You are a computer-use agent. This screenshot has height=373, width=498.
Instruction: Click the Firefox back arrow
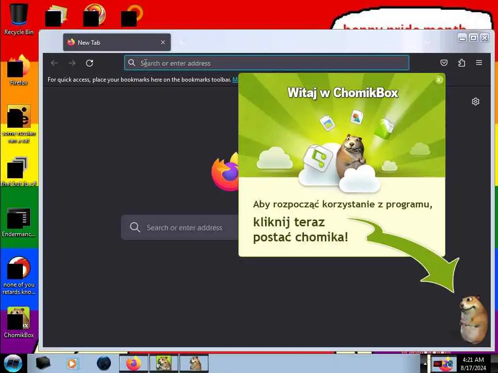pyautogui.click(x=54, y=63)
